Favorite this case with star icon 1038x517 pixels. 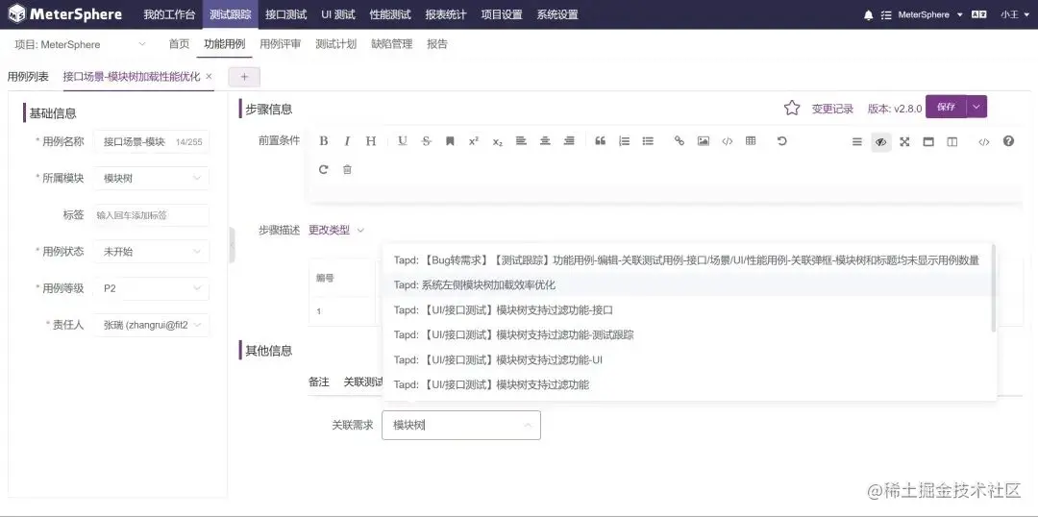click(792, 108)
